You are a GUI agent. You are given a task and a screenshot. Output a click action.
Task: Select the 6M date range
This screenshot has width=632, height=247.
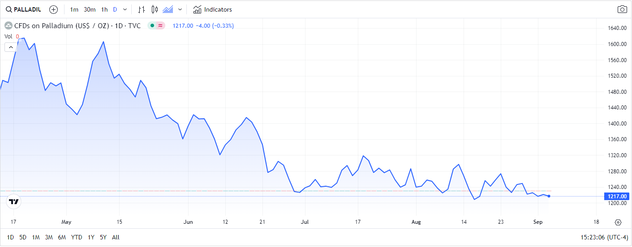(62, 237)
